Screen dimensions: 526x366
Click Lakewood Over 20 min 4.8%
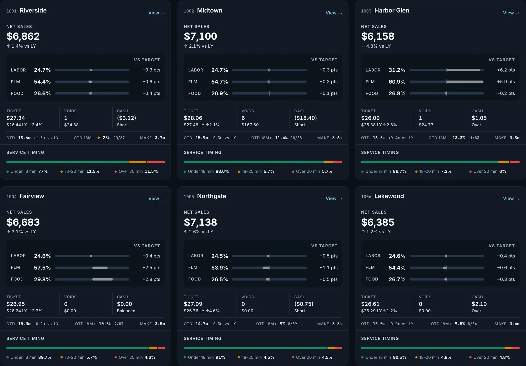tap(490, 357)
